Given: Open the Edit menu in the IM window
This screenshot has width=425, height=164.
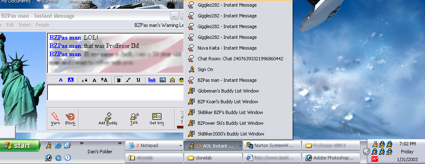Looking at the screenshot, I should pos(10,25).
